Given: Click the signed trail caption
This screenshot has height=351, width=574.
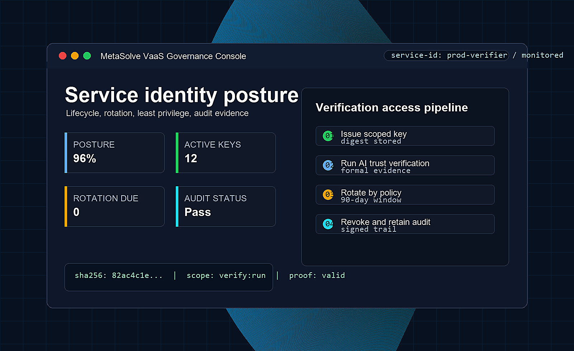Looking at the screenshot, I should coord(368,230).
